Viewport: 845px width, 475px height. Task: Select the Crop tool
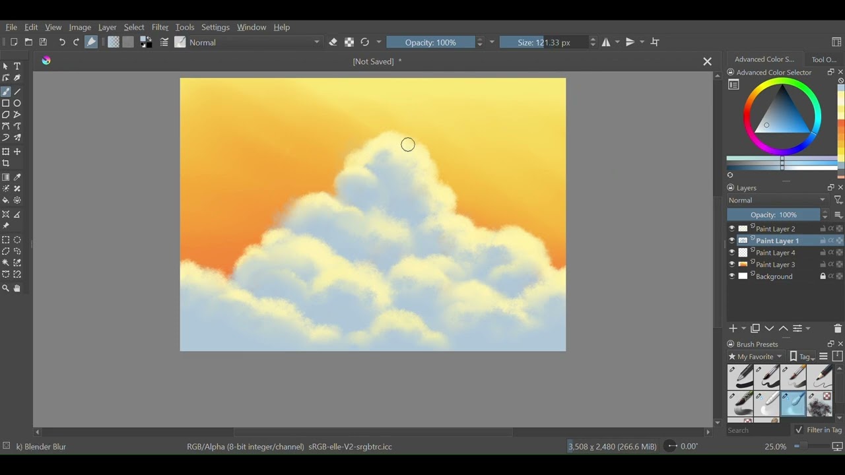pos(6,164)
